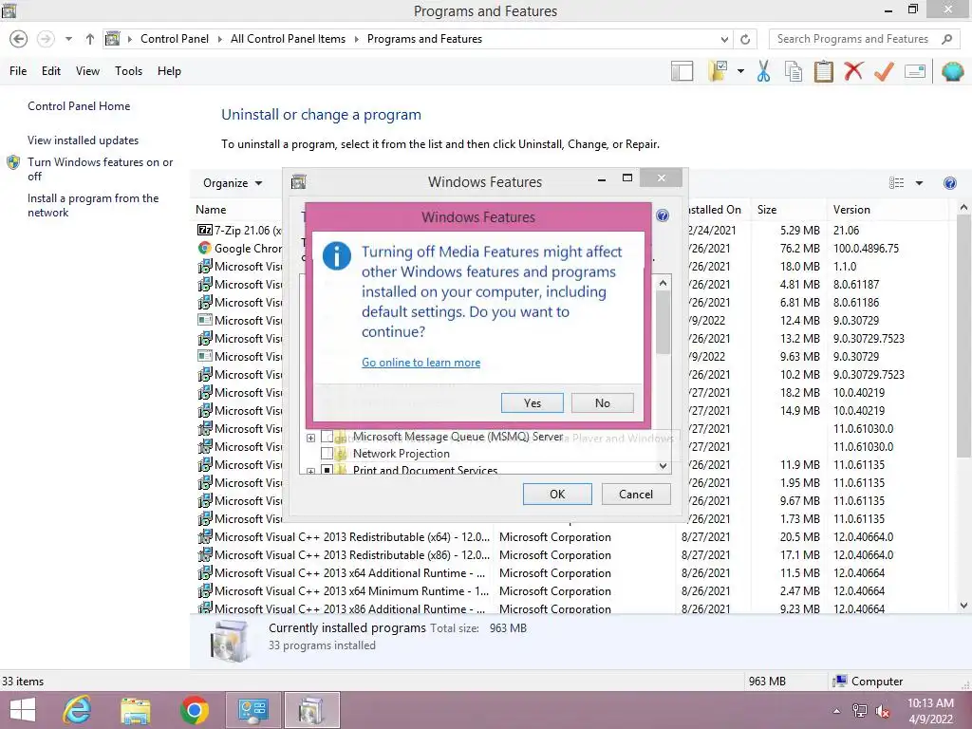The height and width of the screenshot is (729, 972).
Task: Open the recent locations dropdown arrow
Action: point(68,39)
